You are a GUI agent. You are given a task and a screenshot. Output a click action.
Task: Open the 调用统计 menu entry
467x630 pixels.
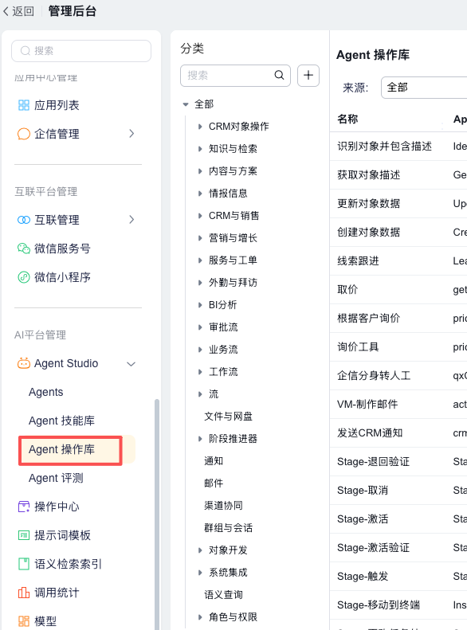57,593
